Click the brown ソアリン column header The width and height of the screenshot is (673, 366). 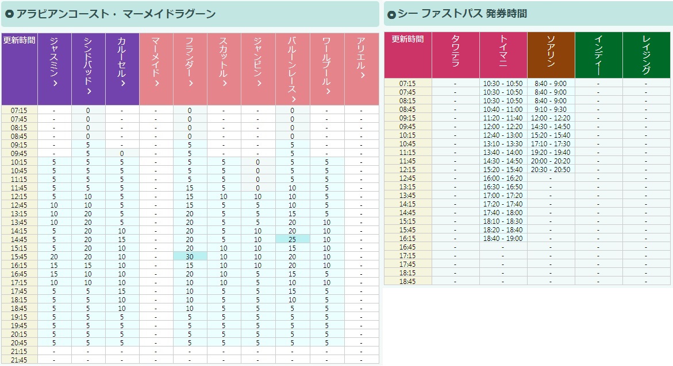point(551,52)
